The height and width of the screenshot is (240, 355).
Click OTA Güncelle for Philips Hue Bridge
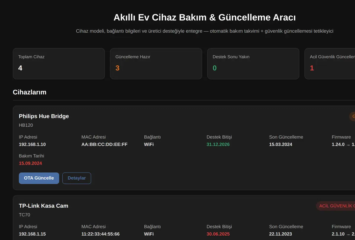tap(39, 178)
